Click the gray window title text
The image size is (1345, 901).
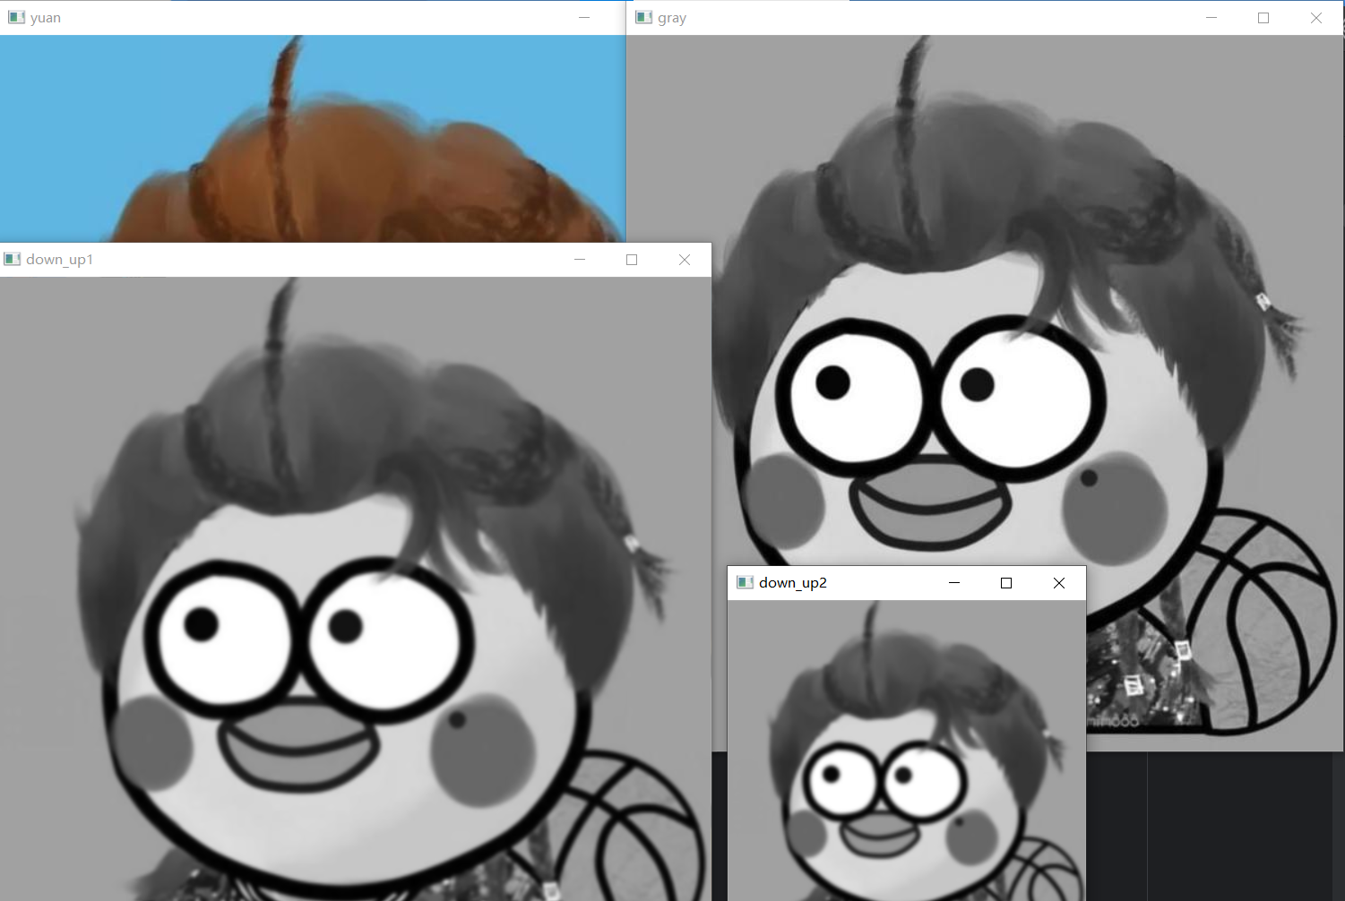click(x=672, y=18)
